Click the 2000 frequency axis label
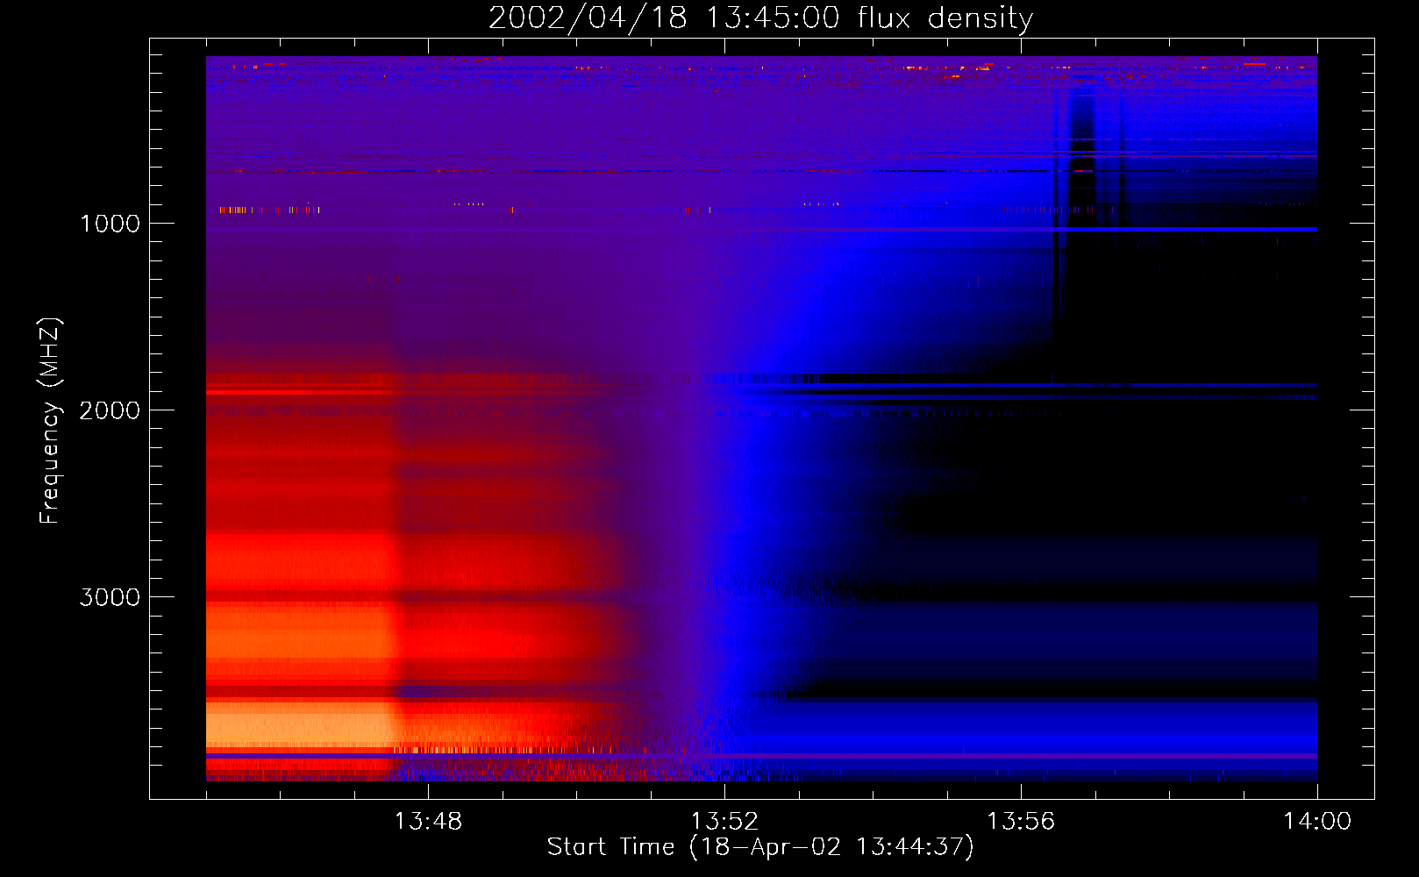 pos(110,410)
